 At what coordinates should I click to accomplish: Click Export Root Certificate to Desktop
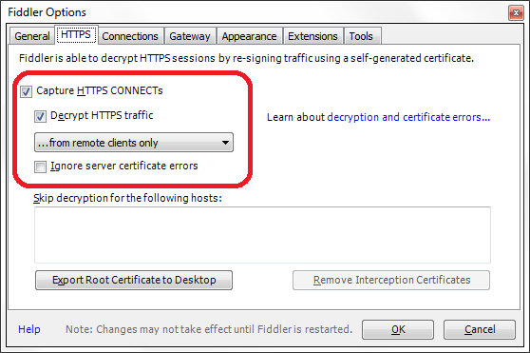[x=134, y=280]
